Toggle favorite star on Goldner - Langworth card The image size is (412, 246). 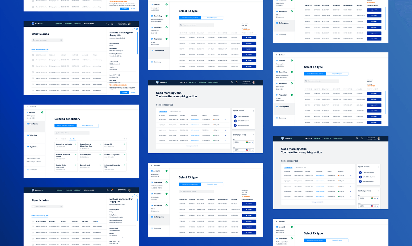click(x=124, y=155)
